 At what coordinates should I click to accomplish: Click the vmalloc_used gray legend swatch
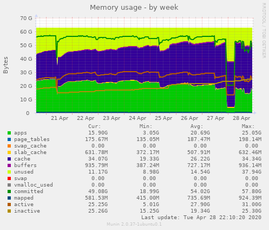9,185
